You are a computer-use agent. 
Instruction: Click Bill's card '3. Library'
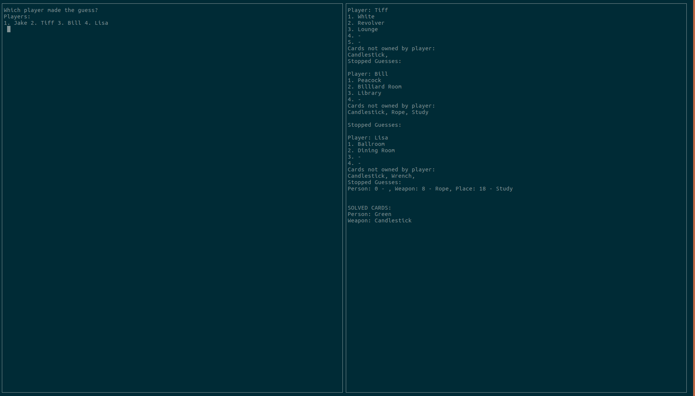[365, 93]
